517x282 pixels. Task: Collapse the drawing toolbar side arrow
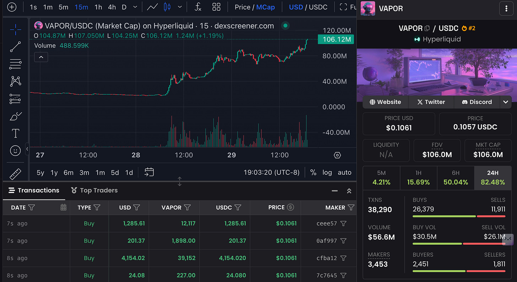[27, 150]
